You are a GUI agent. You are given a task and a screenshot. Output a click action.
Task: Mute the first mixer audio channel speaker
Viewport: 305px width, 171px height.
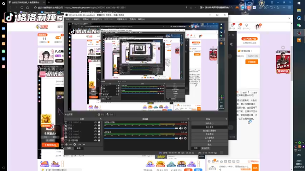click(x=181, y=128)
